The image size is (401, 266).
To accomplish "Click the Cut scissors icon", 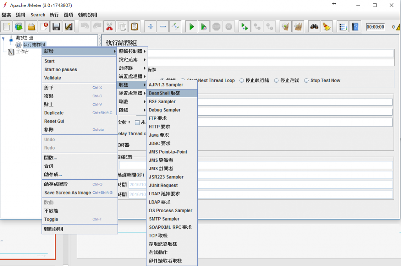I will point(110,27).
